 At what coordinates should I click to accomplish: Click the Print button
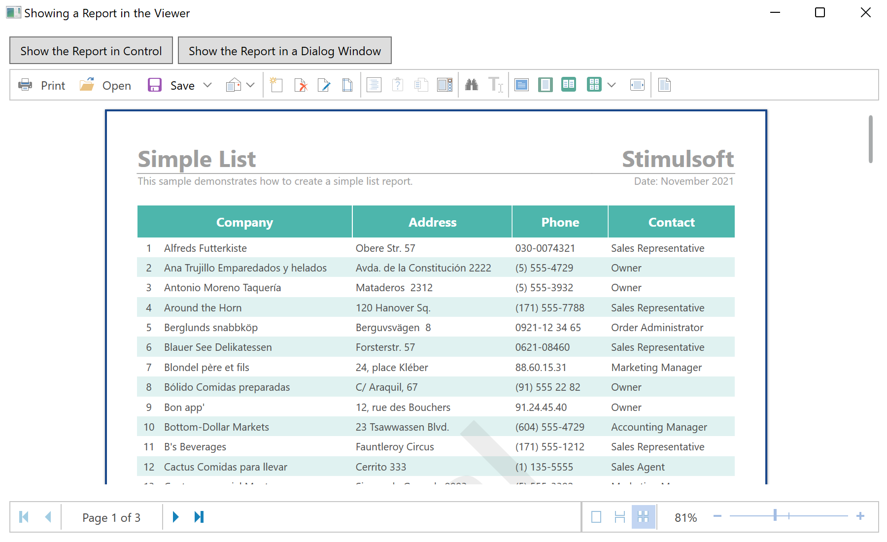tap(41, 85)
